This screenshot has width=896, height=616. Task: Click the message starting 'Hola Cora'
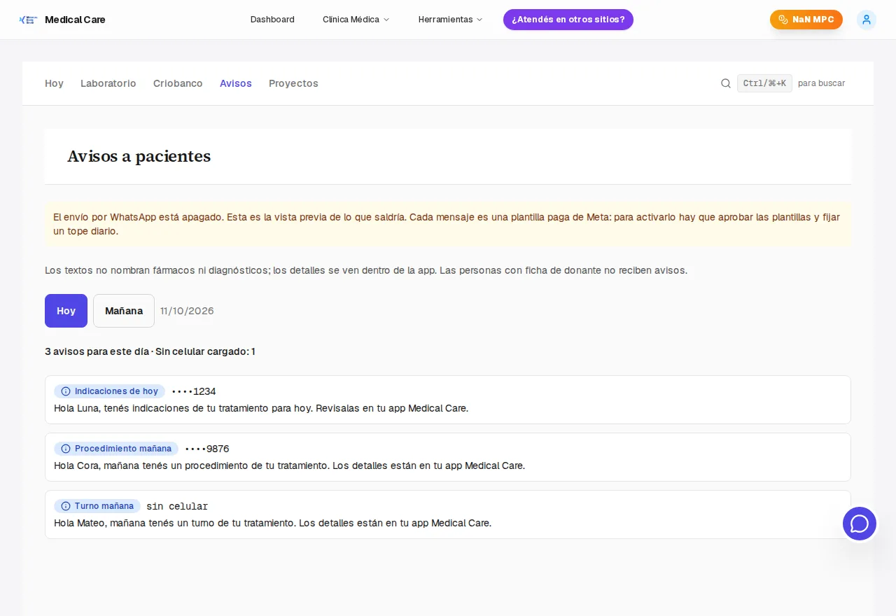(289, 465)
